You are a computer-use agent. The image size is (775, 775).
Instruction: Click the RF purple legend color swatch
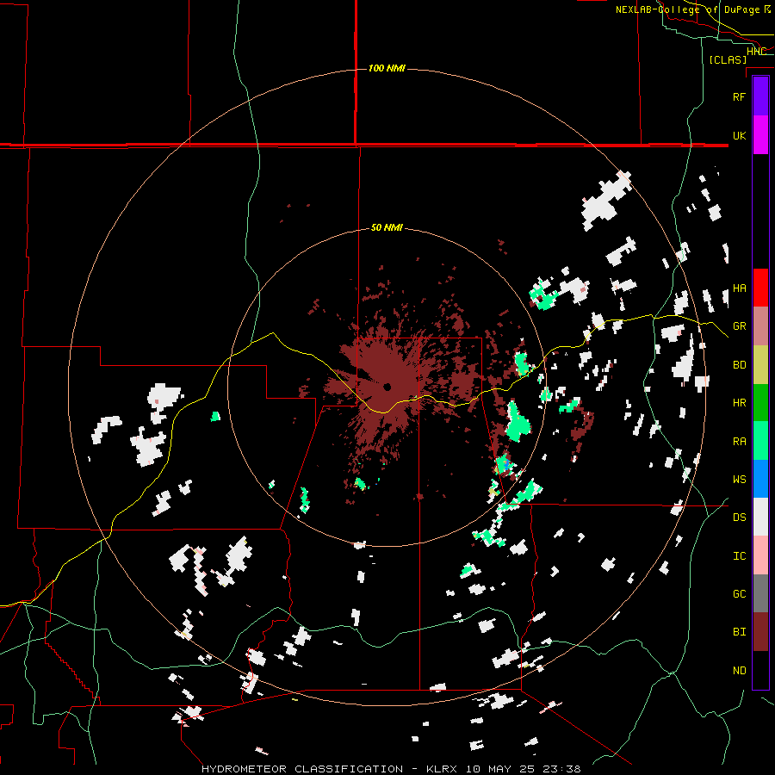[x=760, y=96]
